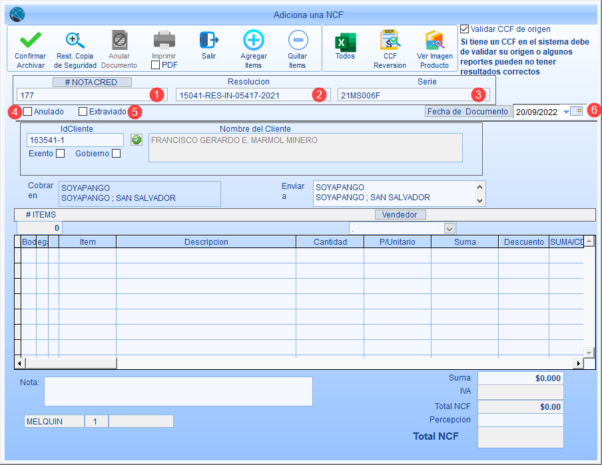602x465 pixels.
Task: Uncheck Validar CCF de origen
Action: coord(464,29)
